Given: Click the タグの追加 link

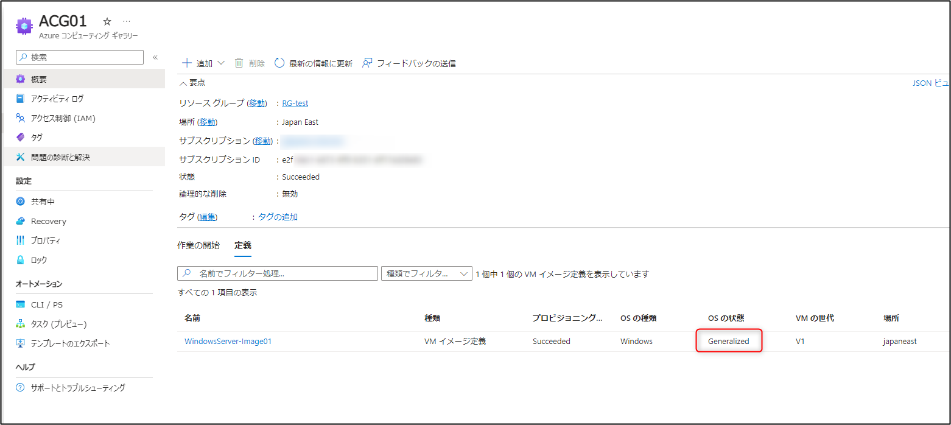Looking at the screenshot, I should click(278, 217).
